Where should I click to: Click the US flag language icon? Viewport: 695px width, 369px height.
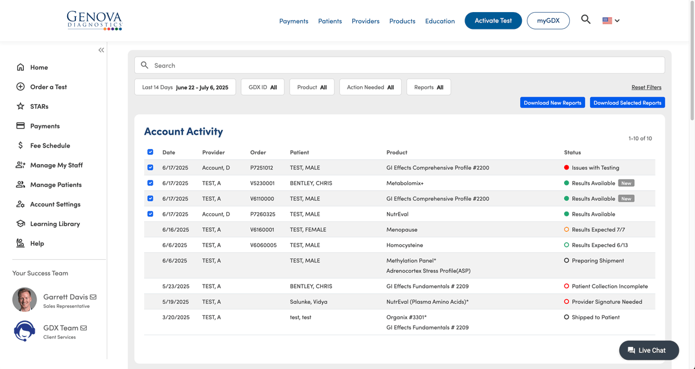pyautogui.click(x=607, y=20)
